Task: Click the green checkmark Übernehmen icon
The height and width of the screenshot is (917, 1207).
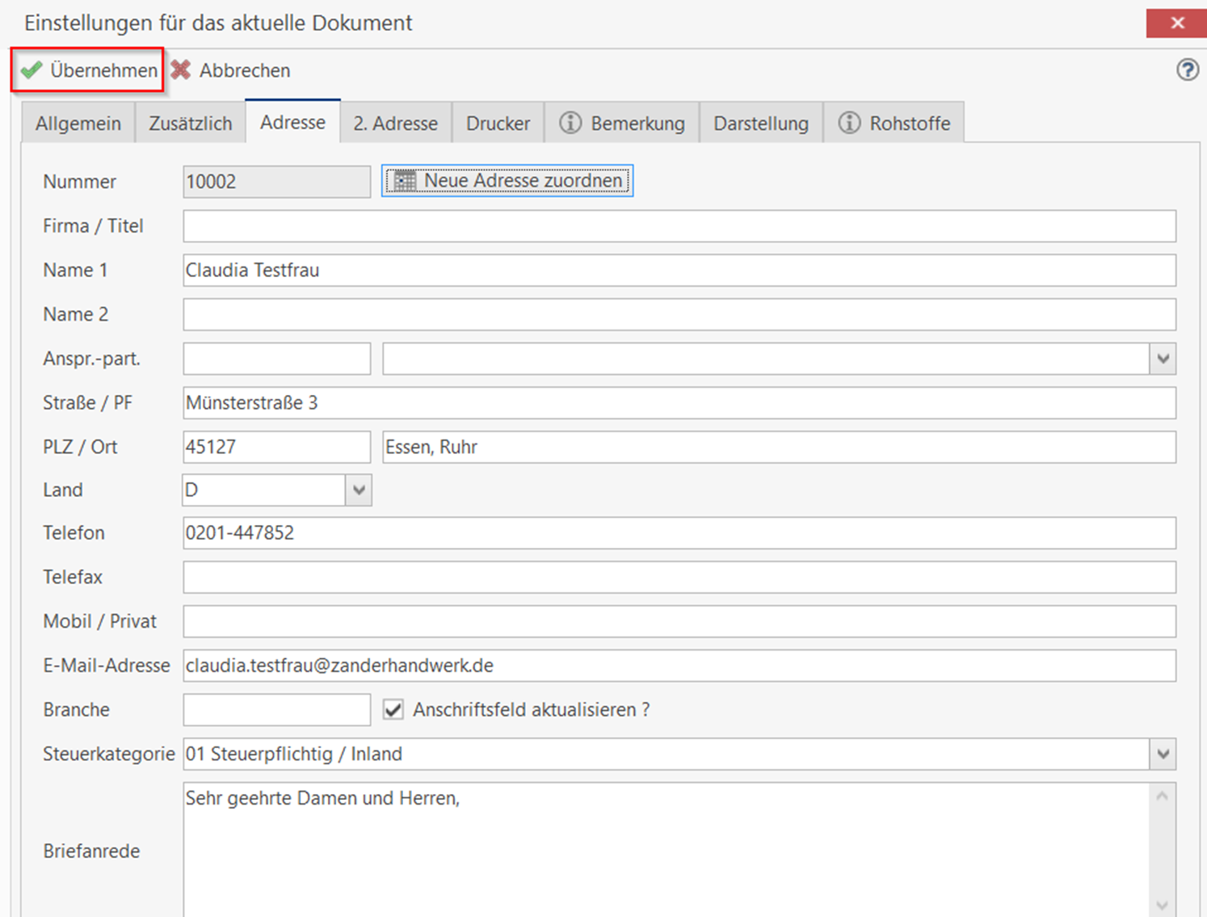Action: [x=32, y=71]
